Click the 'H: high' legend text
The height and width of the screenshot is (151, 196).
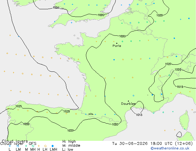[69, 141]
